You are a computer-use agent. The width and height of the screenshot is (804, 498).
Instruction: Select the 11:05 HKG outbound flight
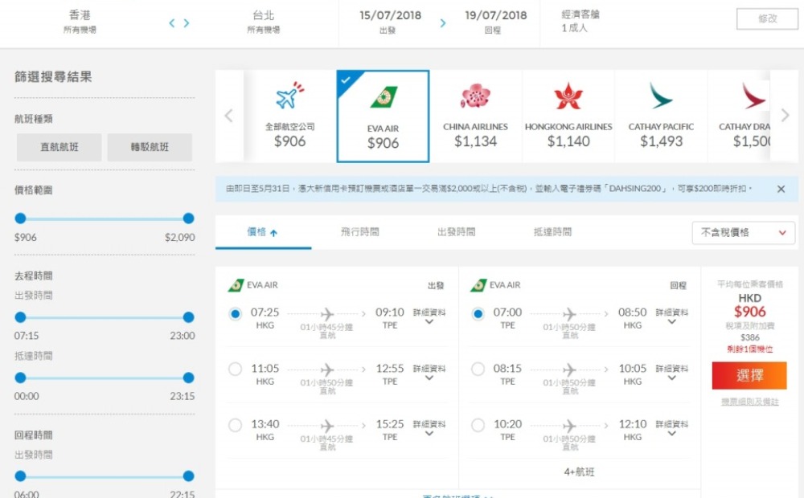pyautogui.click(x=235, y=369)
